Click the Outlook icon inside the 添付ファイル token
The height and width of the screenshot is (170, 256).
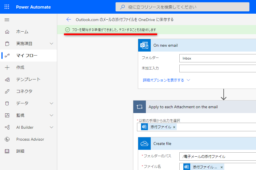point(144,127)
